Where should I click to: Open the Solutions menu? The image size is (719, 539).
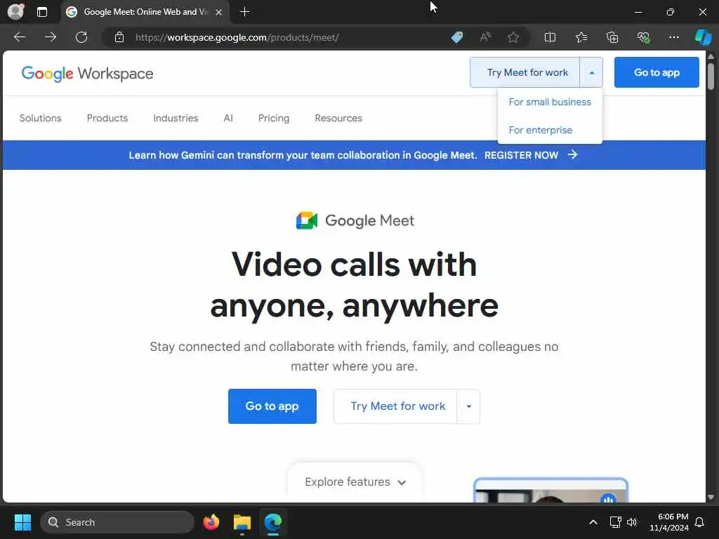(x=40, y=118)
